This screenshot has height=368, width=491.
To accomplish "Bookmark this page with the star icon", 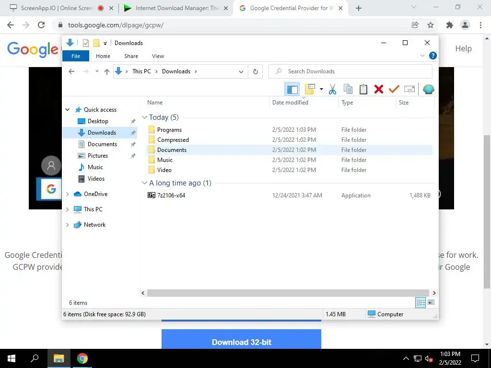I will click(431, 25).
